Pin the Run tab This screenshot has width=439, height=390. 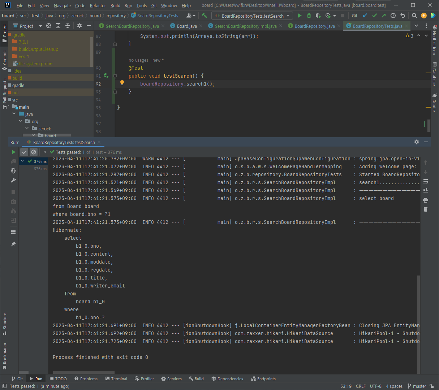pos(13,244)
